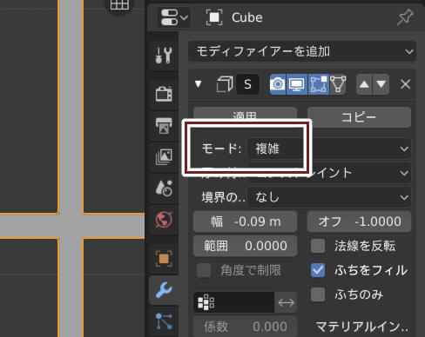Open the モード dropdown showing 複雑
425x337 pixels.
(329, 149)
